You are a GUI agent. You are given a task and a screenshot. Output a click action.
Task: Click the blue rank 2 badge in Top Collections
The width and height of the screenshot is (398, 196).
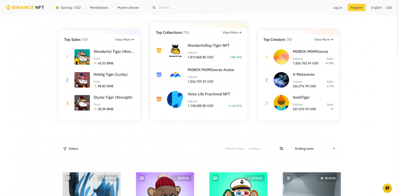coord(159,75)
